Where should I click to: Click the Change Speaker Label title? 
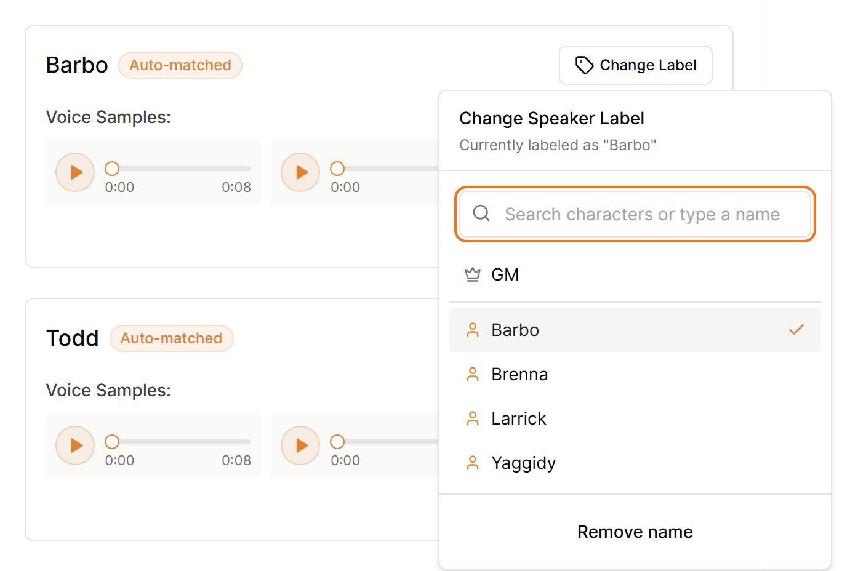[x=551, y=118]
